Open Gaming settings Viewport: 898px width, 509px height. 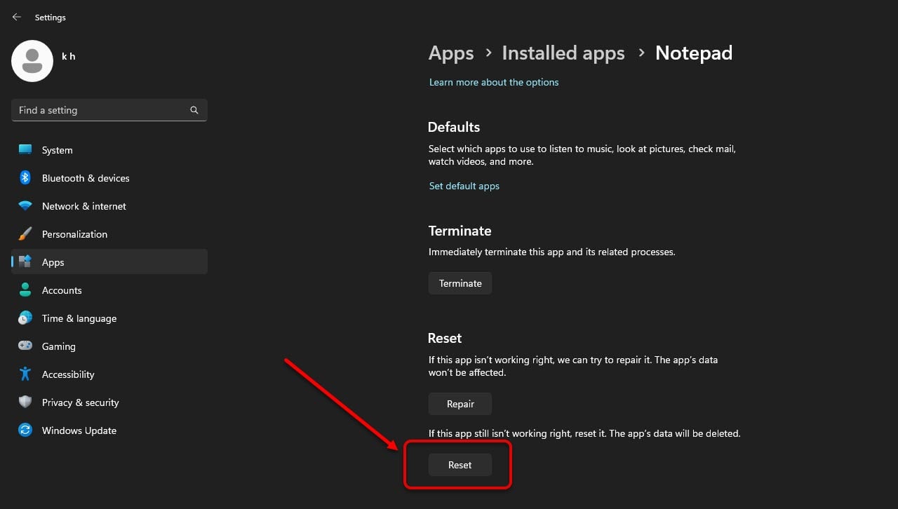[109, 346]
